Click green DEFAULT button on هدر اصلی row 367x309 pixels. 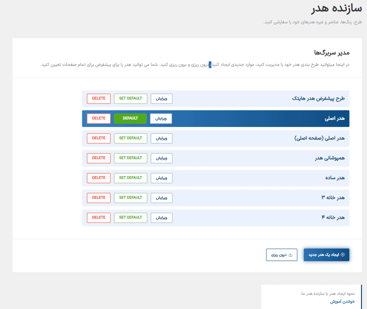[x=130, y=119]
